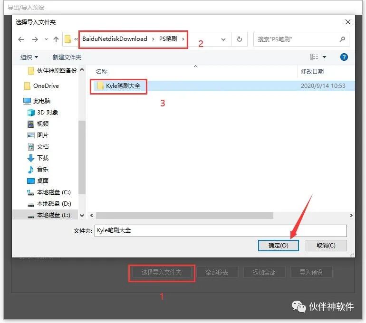
Task: Select the Kyle笔刷大全 folder
Action: coord(123,86)
